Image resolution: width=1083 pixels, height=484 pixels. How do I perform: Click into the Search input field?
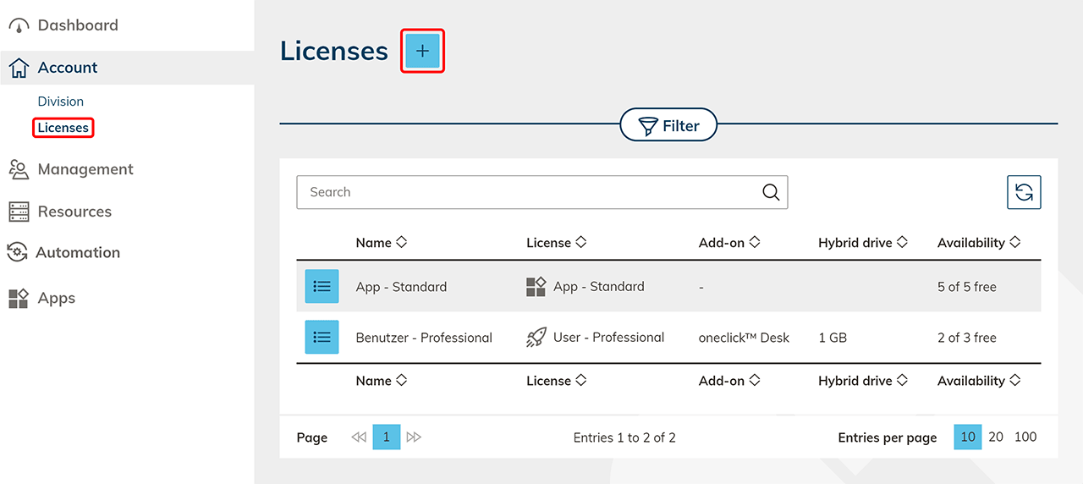(x=525, y=192)
